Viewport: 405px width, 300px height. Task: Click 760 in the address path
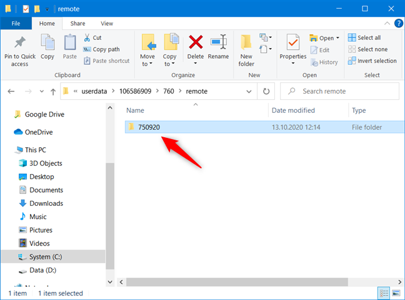coord(169,91)
